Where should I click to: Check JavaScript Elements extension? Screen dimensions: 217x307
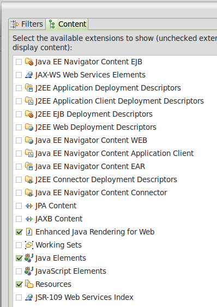(19, 272)
